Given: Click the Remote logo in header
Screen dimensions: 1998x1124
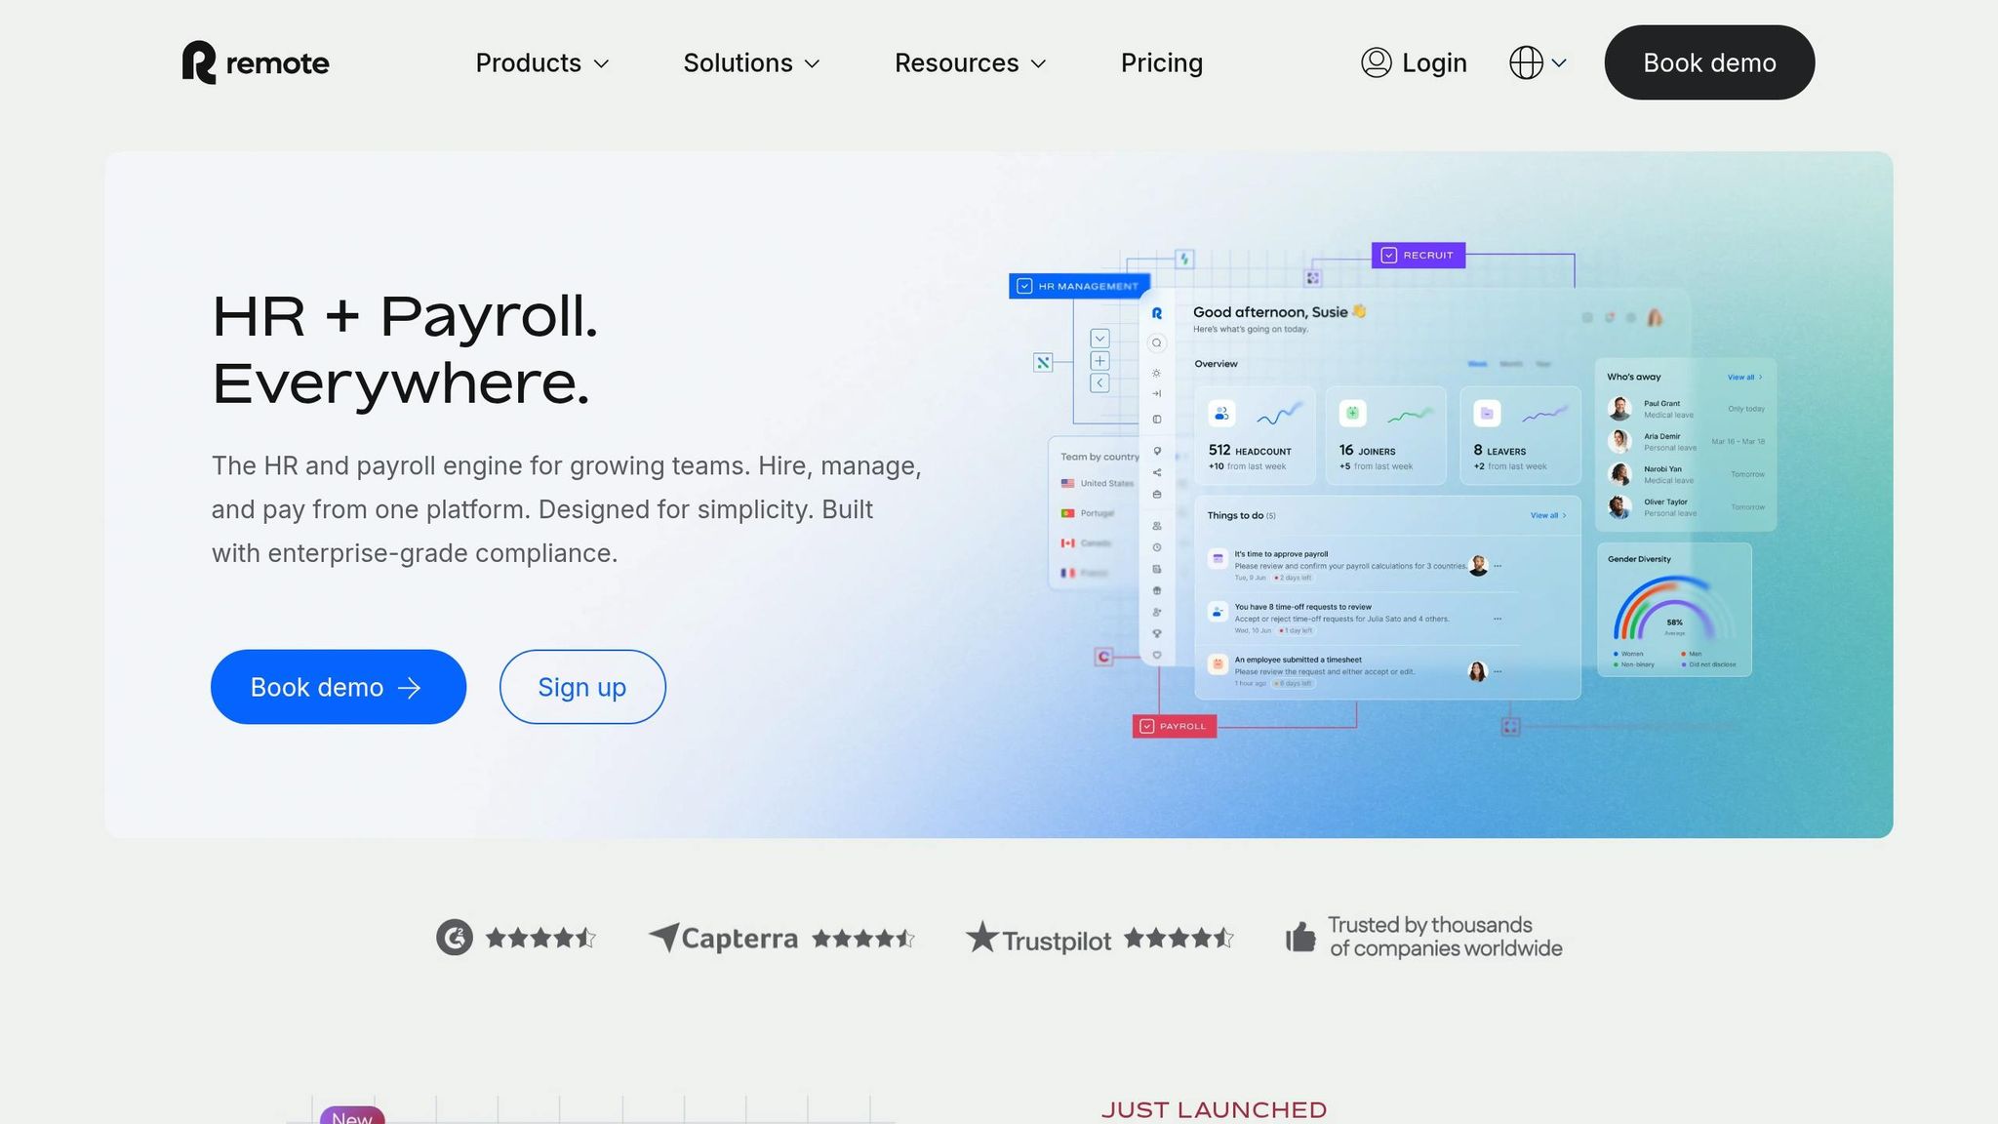Looking at the screenshot, I should coord(256,62).
